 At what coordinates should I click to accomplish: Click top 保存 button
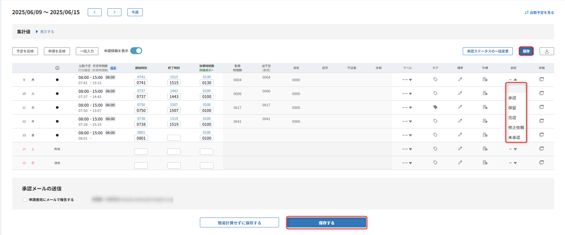click(x=526, y=51)
